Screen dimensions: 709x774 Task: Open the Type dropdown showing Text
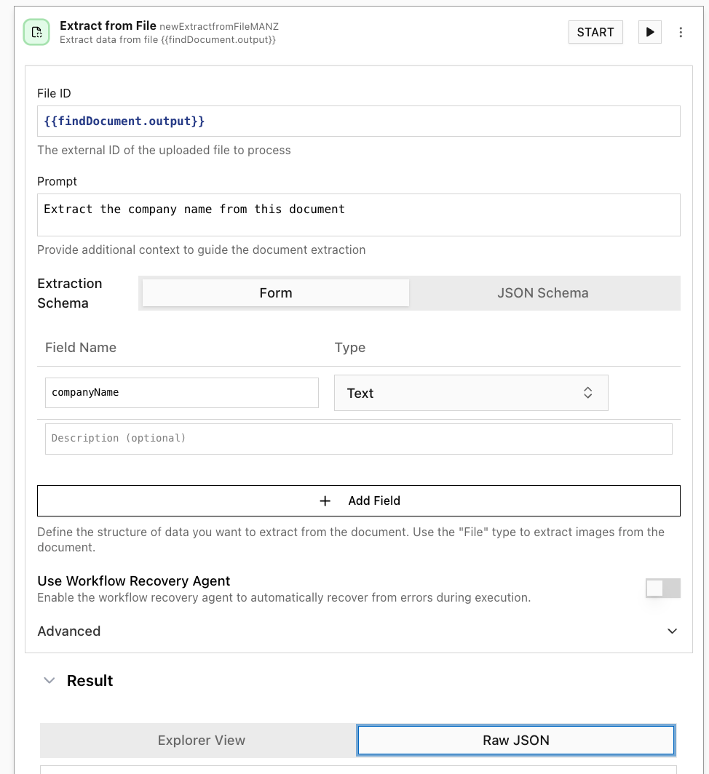[471, 392]
